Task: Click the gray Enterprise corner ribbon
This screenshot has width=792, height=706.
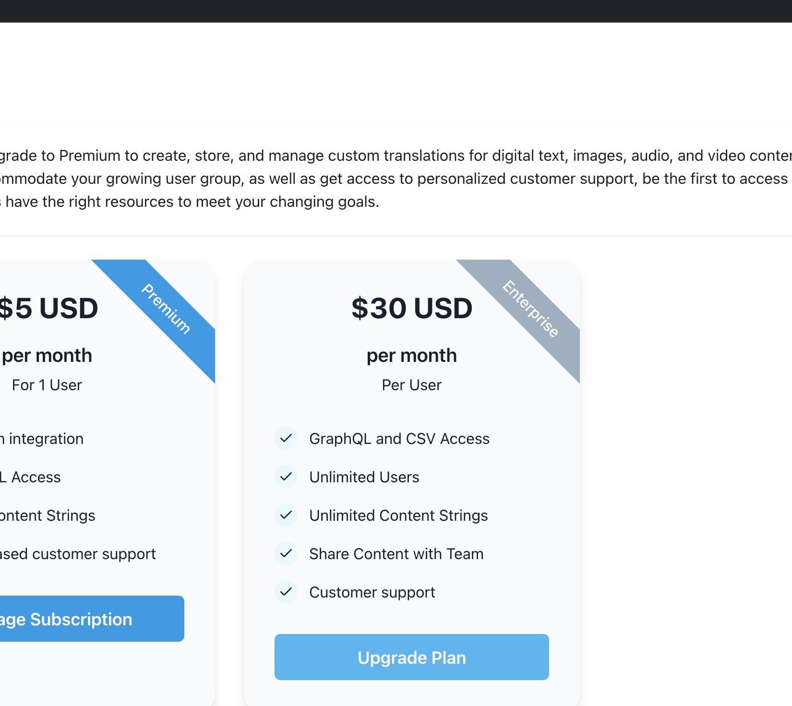Action: pos(530,309)
